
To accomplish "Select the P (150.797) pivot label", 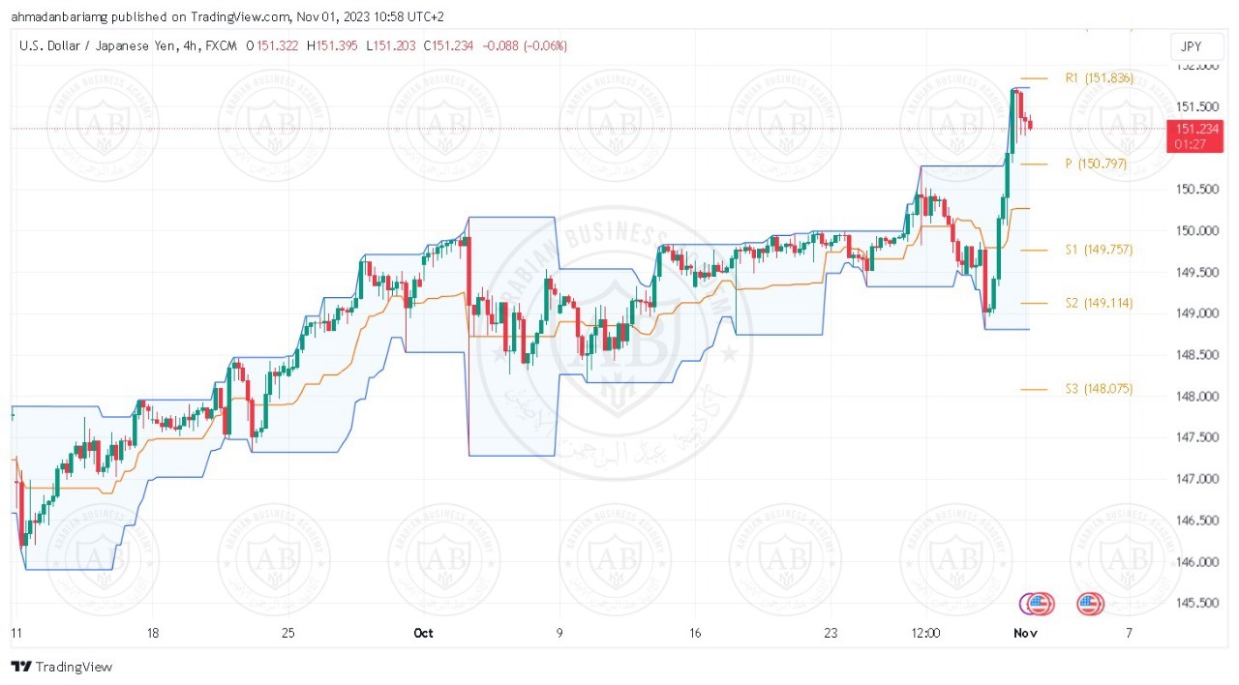I will pos(1096,164).
